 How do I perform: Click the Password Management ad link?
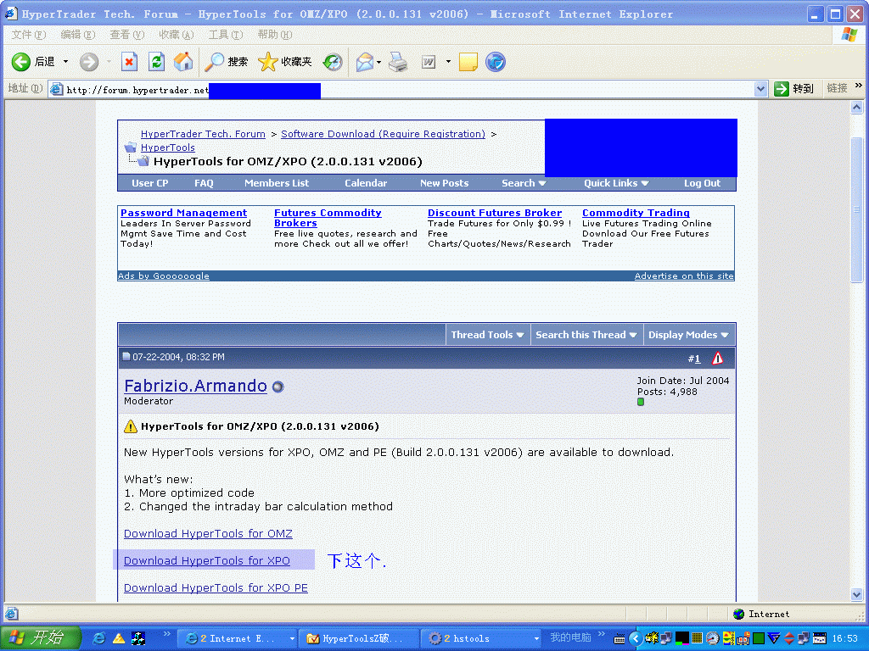coord(184,213)
